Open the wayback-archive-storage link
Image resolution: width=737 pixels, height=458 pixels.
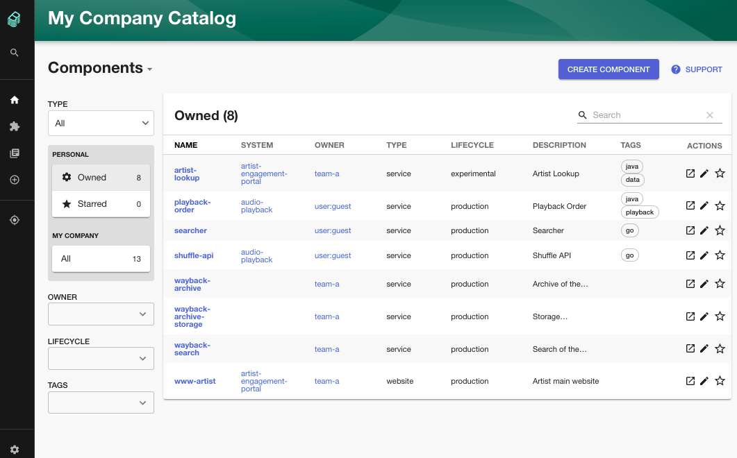(192, 316)
